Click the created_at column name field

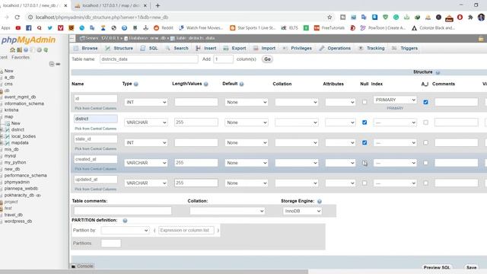coord(96,159)
